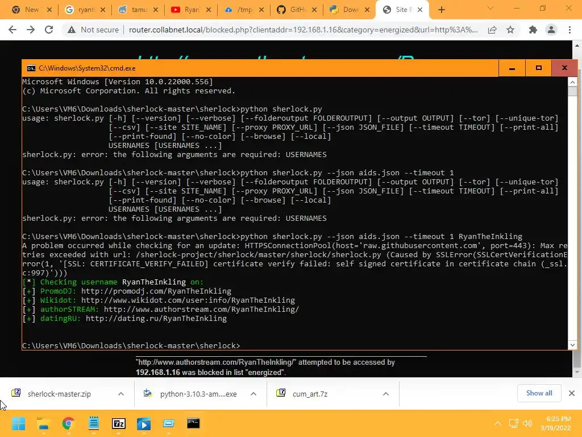Close the downloads bar
Viewport: 582px width, 437px height.
[572, 393]
